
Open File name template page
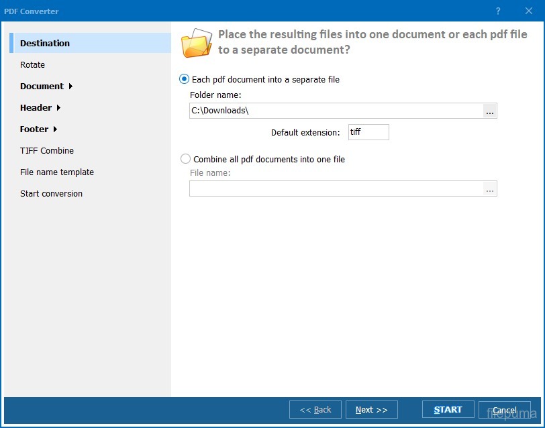pos(57,172)
